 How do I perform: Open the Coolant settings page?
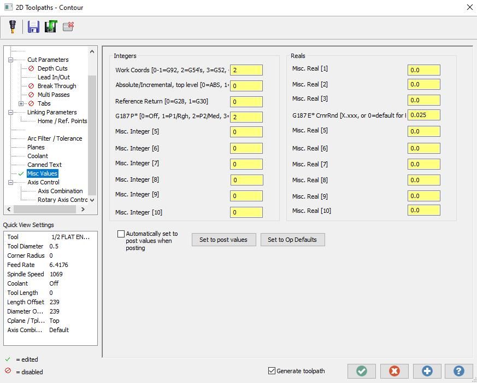[38, 156]
